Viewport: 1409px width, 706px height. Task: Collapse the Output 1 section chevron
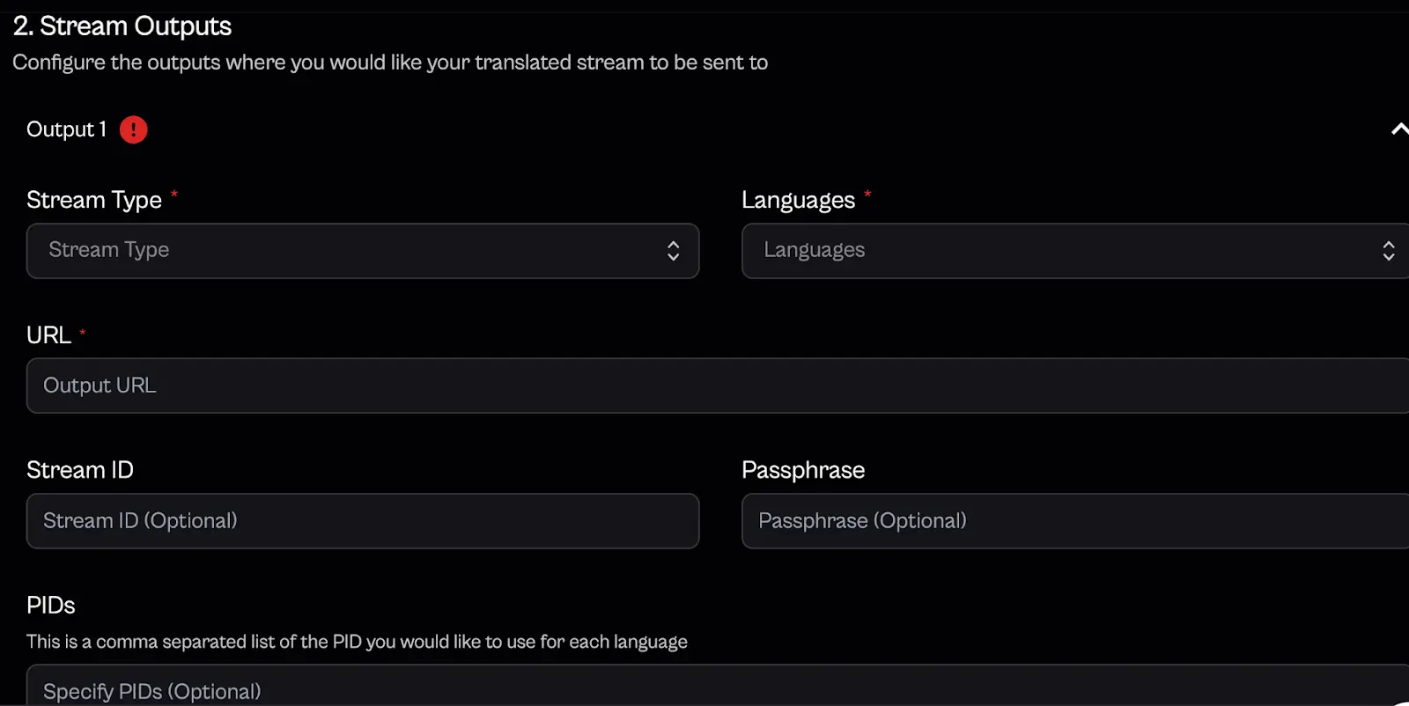coord(1398,129)
